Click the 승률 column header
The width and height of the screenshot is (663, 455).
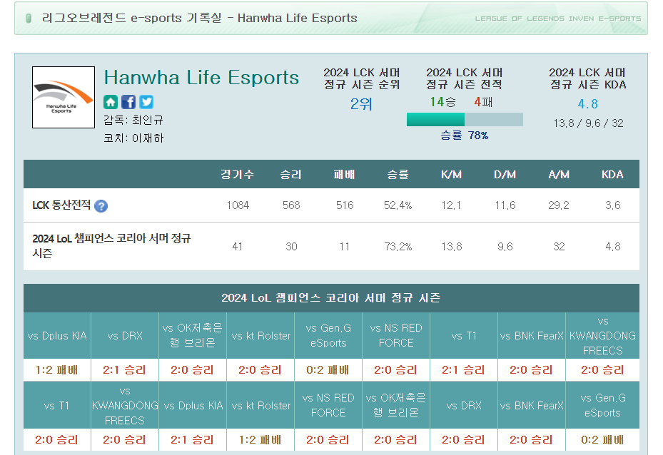point(398,175)
